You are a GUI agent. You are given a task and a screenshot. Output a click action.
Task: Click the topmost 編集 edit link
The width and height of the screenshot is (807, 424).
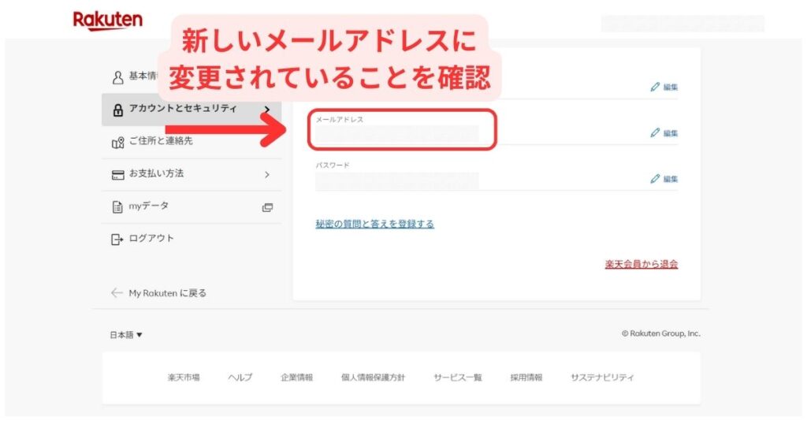(670, 87)
